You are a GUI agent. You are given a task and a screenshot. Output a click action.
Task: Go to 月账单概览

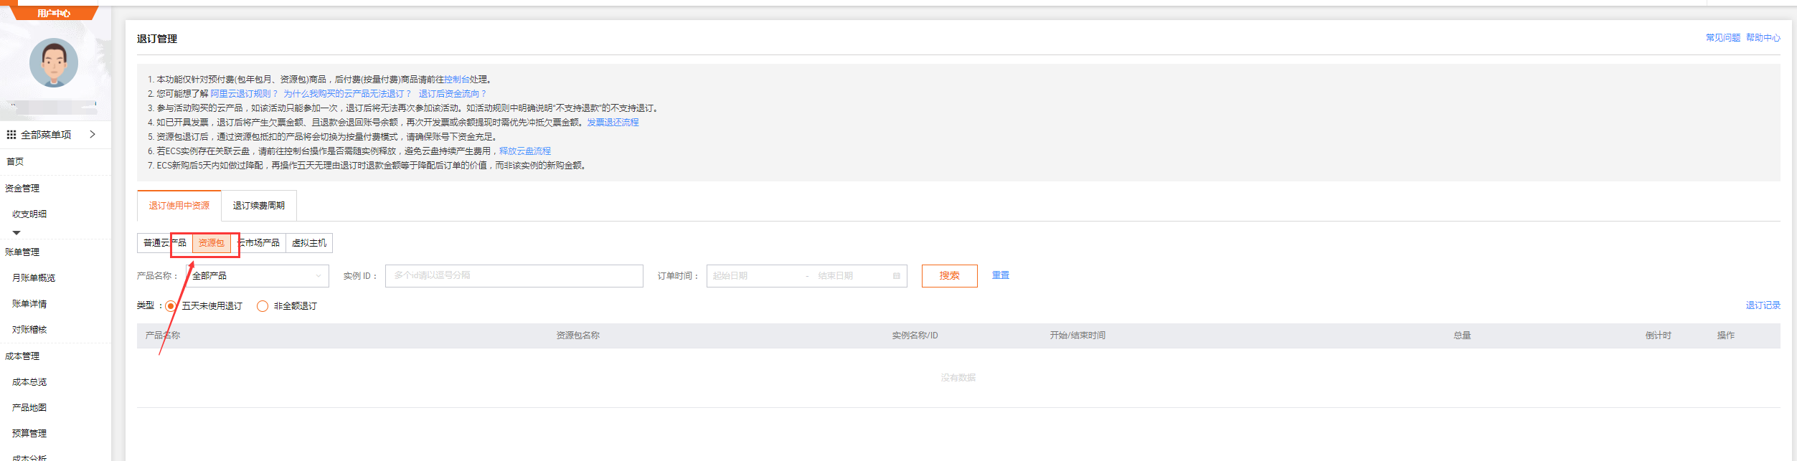pyautogui.click(x=34, y=278)
